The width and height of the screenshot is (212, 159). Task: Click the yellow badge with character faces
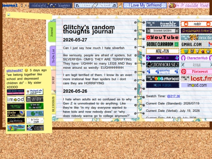196,51
